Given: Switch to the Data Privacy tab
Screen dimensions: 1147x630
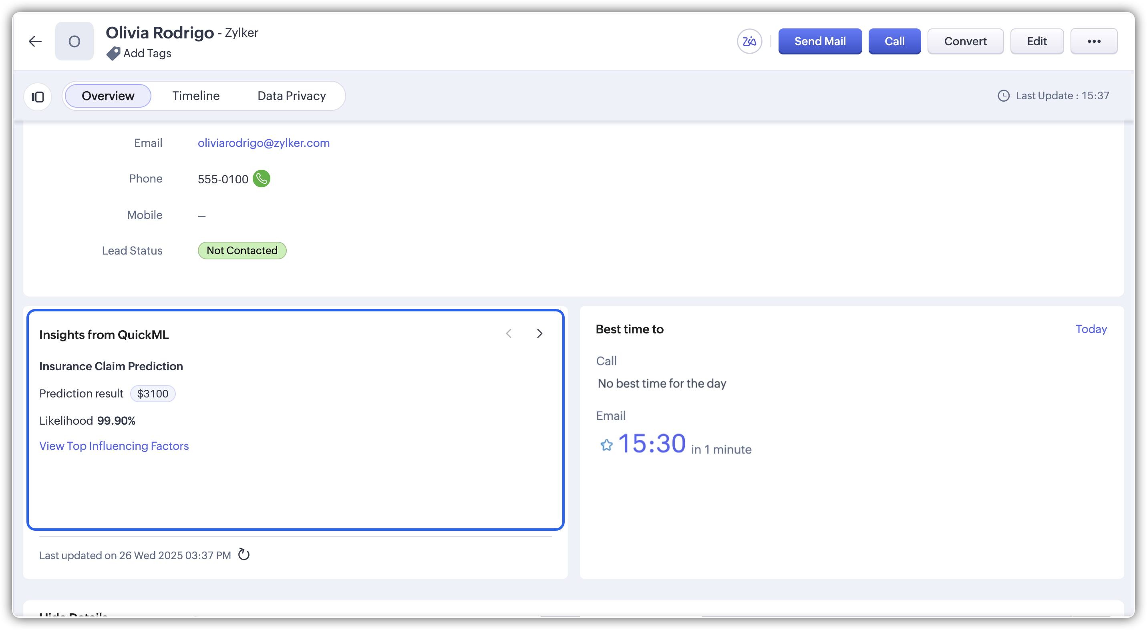Looking at the screenshot, I should 292,96.
